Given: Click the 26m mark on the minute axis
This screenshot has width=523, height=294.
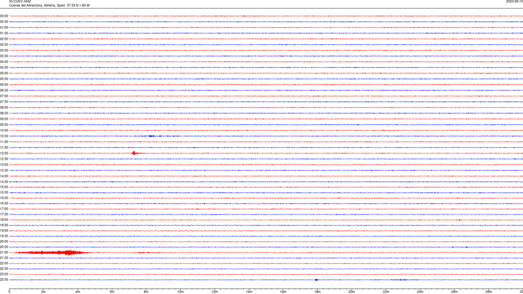Looking at the screenshot, I should pos(454,292).
